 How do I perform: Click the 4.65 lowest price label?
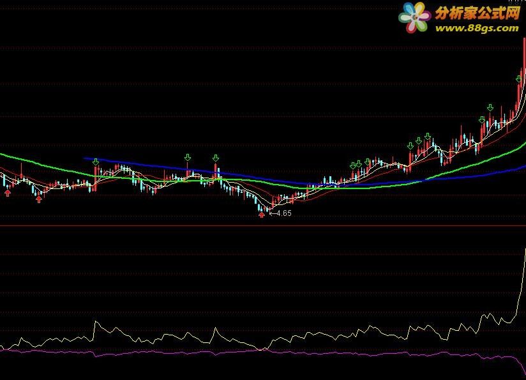(x=284, y=213)
